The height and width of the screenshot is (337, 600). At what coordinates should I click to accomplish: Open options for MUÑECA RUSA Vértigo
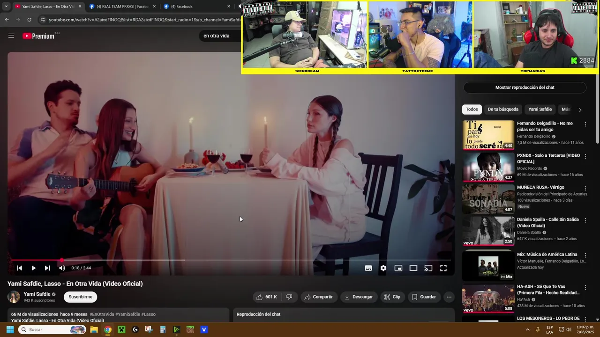click(585, 188)
